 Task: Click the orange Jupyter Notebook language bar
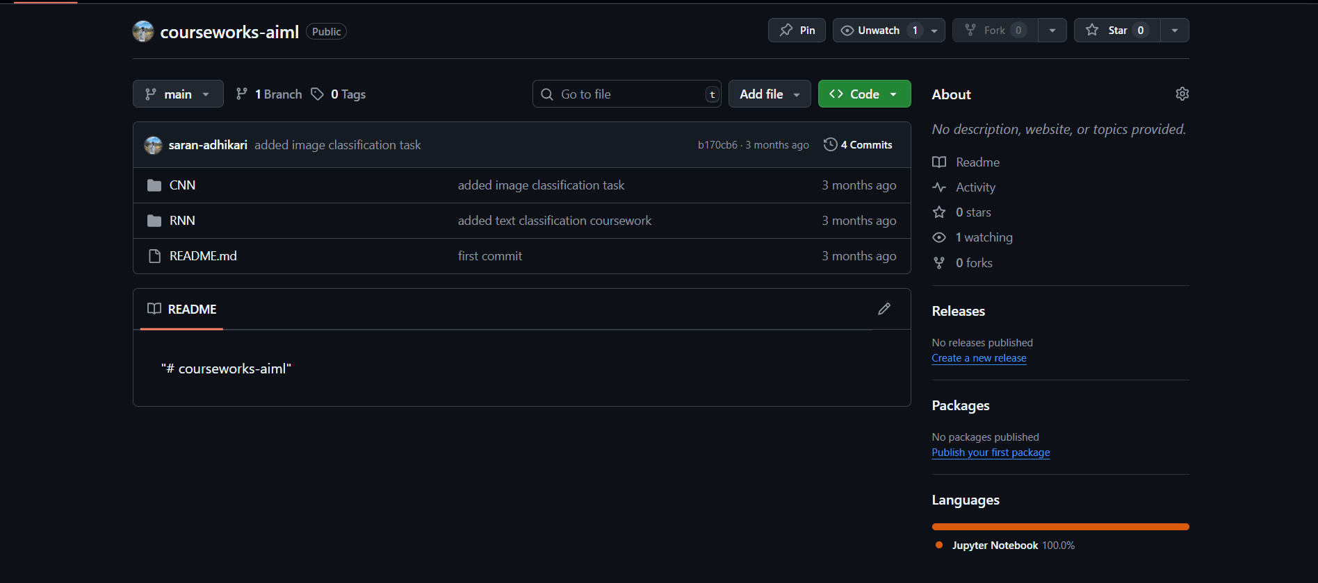click(x=1060, y=527)
